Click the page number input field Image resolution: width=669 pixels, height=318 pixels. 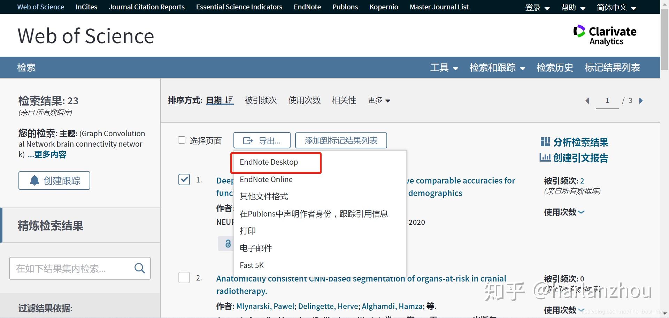pos(607,100)
